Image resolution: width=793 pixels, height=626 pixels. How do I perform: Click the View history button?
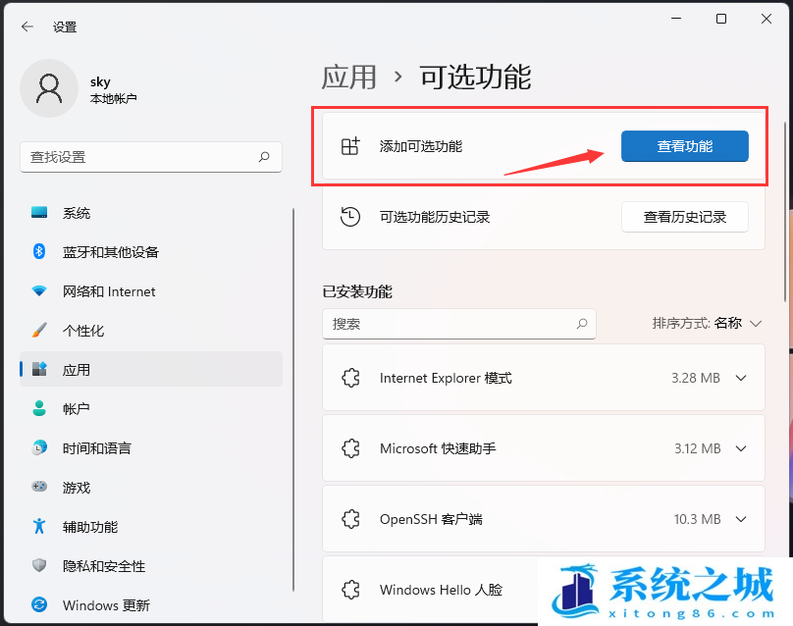point(684,217)
